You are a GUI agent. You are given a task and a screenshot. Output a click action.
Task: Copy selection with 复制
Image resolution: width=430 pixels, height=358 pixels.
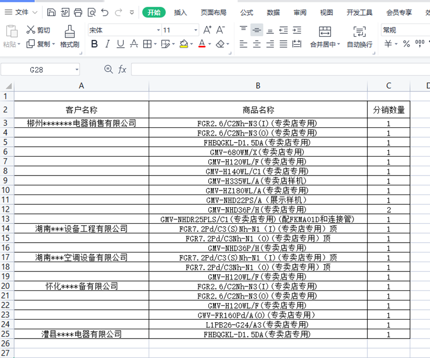click(38, 44)
